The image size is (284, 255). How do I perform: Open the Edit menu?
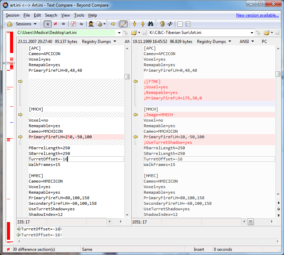click(x=37, y=15)
